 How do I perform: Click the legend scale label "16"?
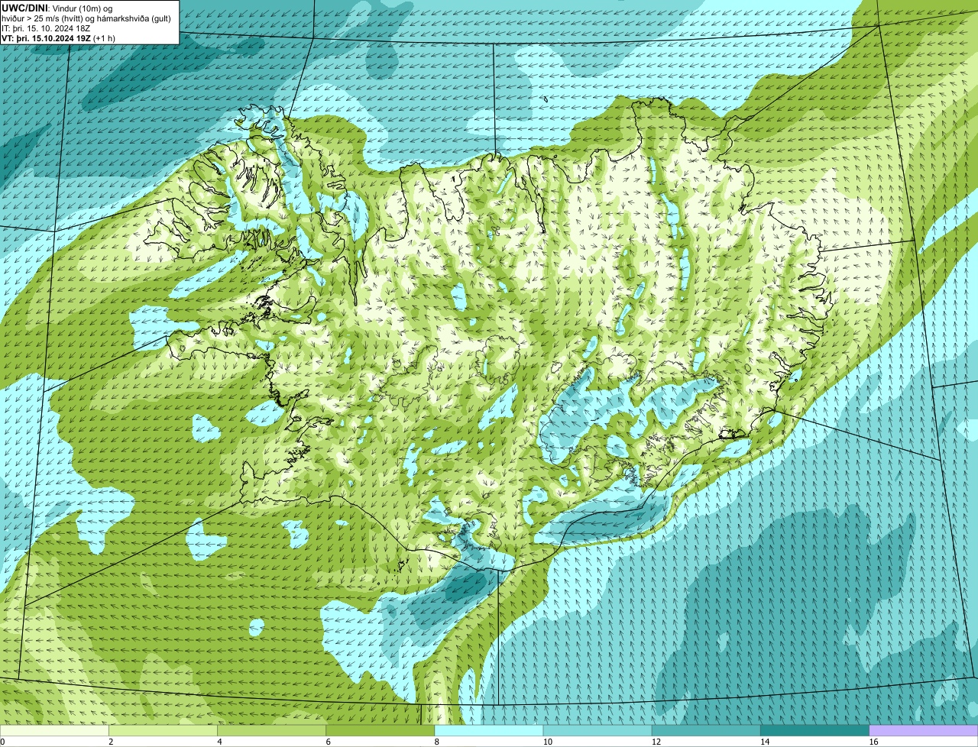pos(874,742)
